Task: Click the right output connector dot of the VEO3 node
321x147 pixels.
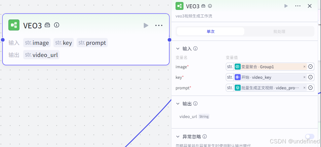Action: (170, 40)
